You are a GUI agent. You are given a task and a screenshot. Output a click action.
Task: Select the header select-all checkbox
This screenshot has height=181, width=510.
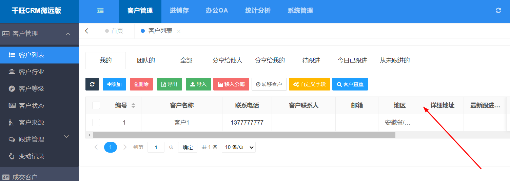point(96,105)
